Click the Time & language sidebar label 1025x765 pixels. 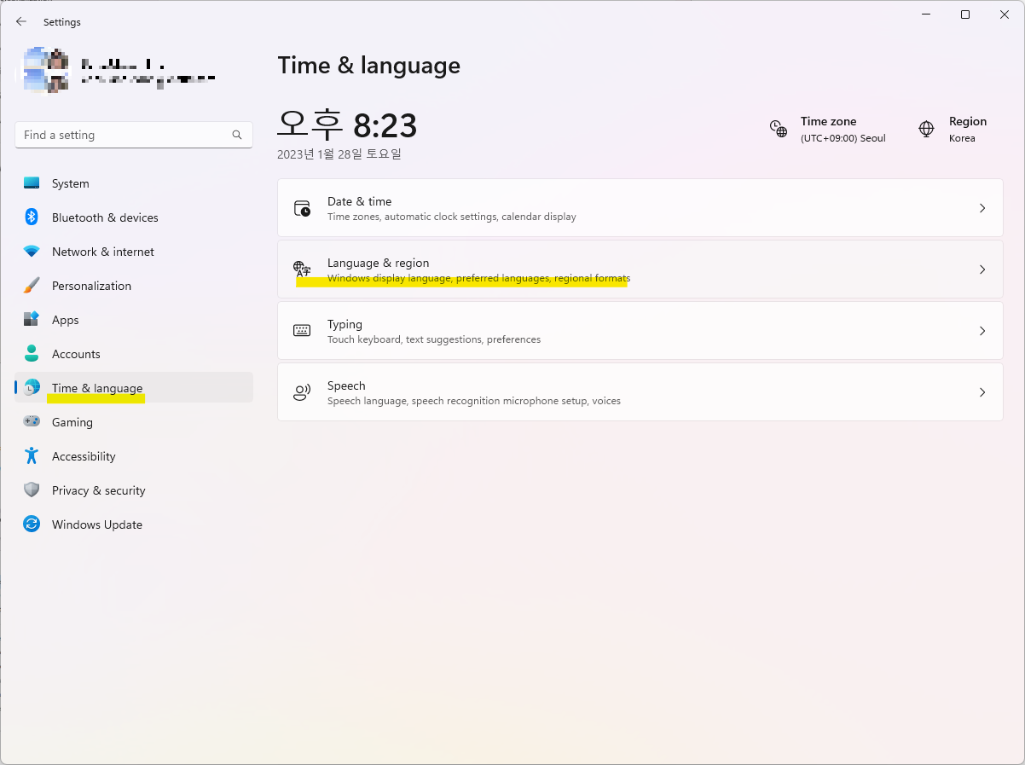click(97, 388)
